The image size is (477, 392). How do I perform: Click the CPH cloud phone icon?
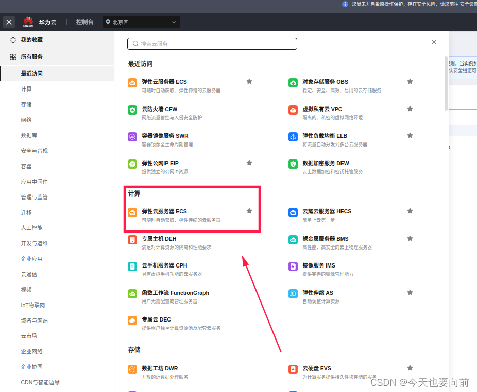(132, 266)
